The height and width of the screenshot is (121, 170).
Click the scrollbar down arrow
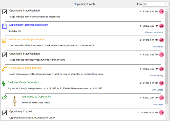167,119
